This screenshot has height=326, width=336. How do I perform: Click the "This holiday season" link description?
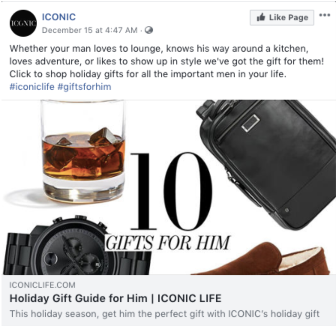click(x=164, y=313)
